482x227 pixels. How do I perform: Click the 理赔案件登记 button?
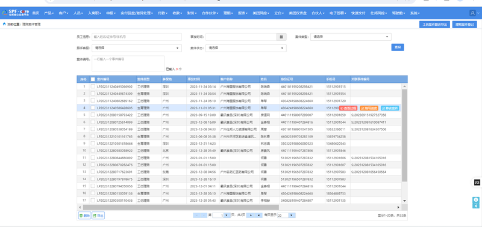click(465, 25)
